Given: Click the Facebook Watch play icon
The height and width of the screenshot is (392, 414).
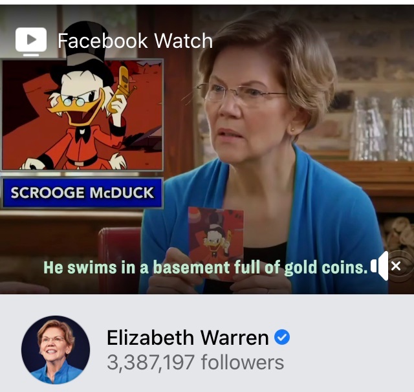Looking at the screenshot, I should pos(31,41).
